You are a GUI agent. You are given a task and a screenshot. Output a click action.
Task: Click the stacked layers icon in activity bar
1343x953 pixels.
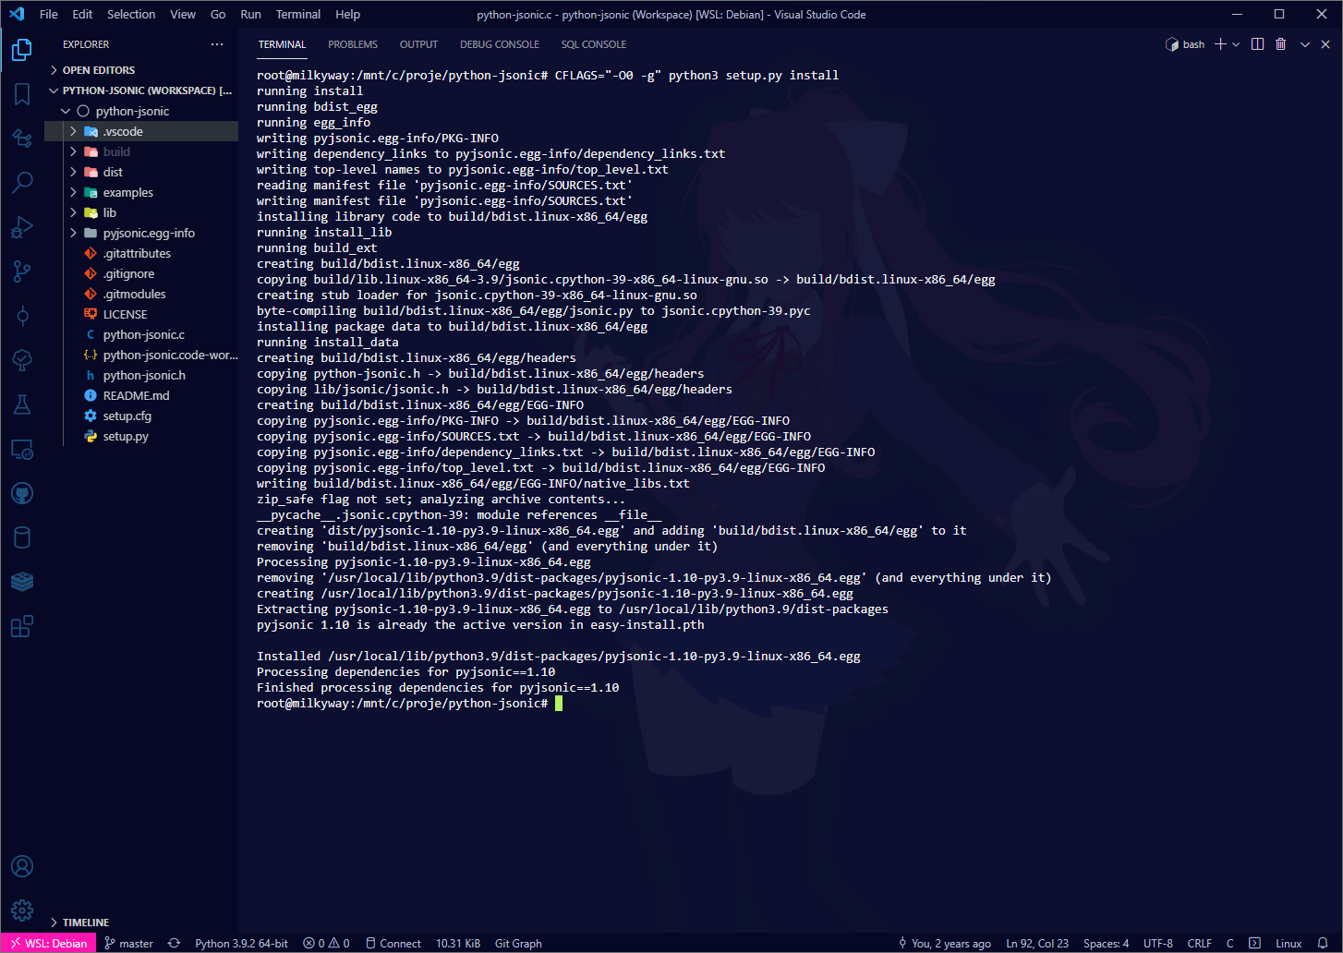tap(22, 582)
